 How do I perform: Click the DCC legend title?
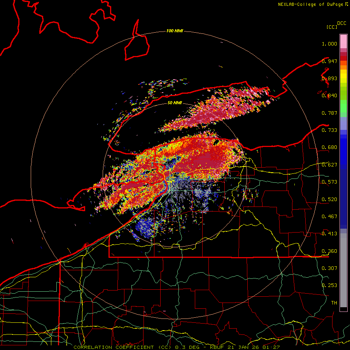[342, 23]
